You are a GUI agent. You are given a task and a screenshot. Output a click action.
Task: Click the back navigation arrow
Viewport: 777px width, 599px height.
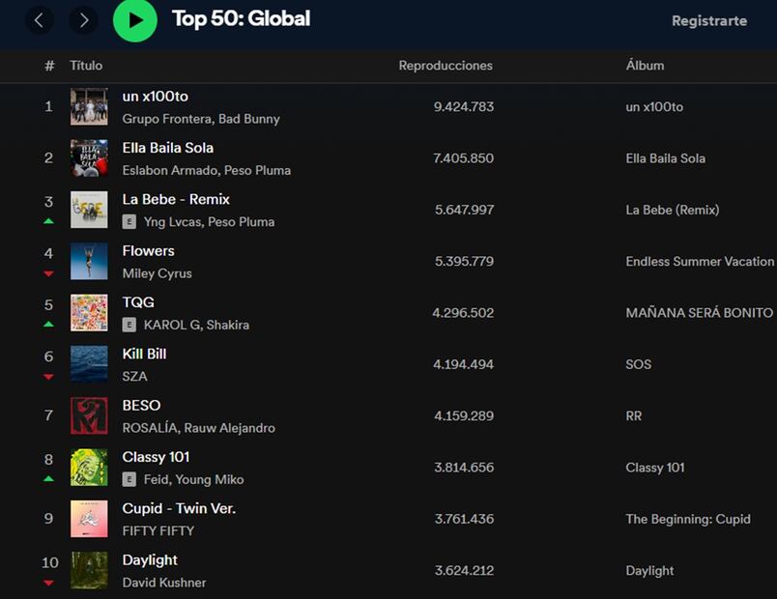pos(39,20)
